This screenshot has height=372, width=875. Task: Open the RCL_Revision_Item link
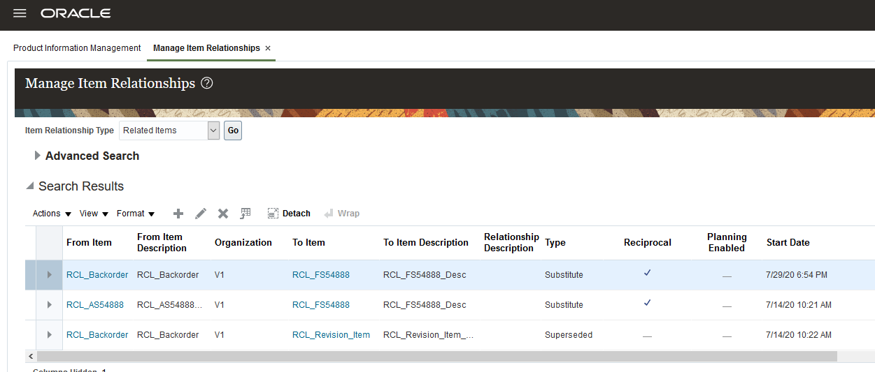[x=331, y=335]
